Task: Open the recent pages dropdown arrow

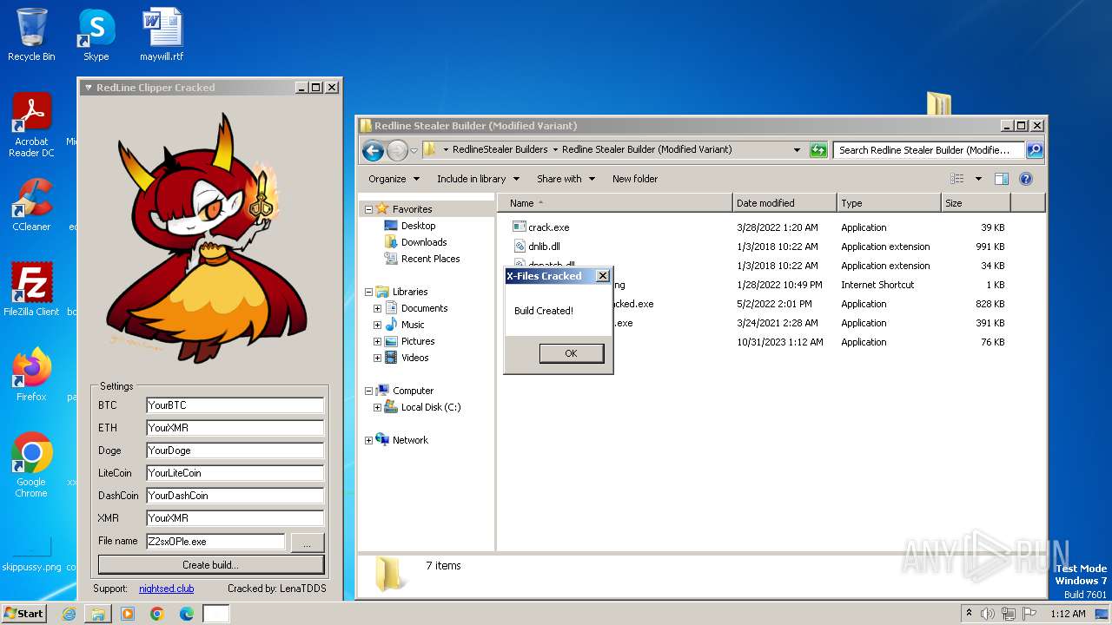Action: 414,150
